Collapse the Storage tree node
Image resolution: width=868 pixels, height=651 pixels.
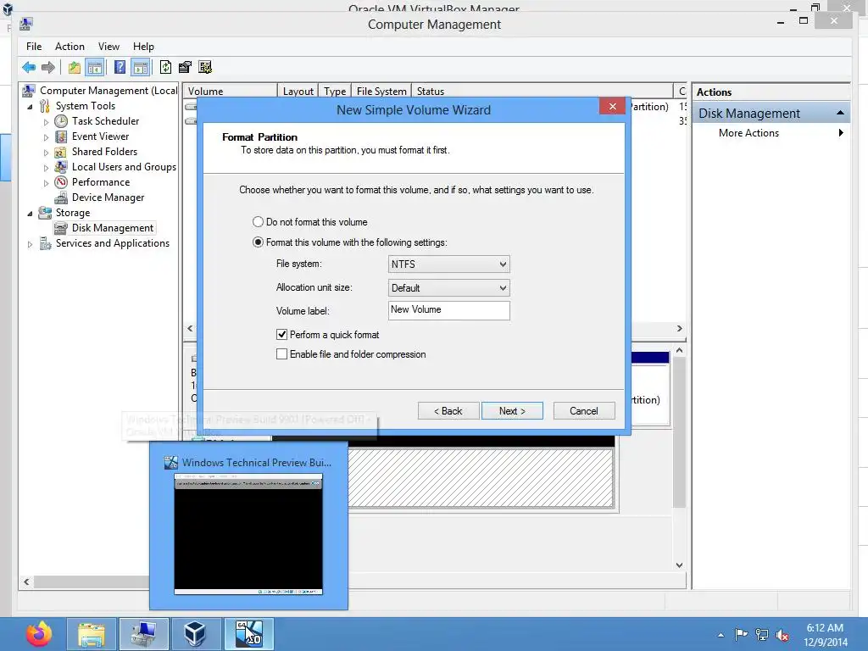[x=30, y=213]
